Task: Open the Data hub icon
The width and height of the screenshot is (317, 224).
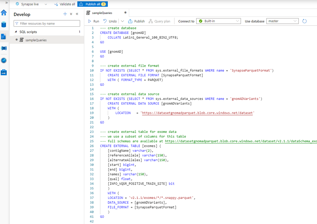Action: coord(4,24)
